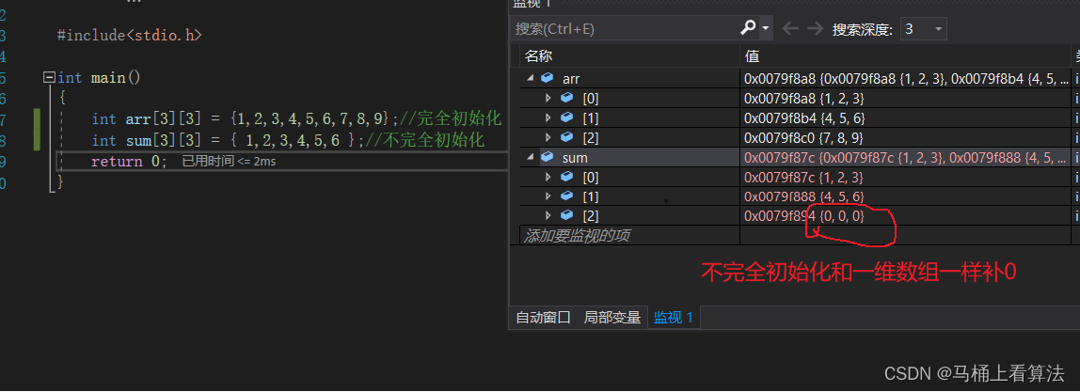1080x392 pixels.
Task: Click the cube icon of sum's [0] row
Action: pos(566,177)
